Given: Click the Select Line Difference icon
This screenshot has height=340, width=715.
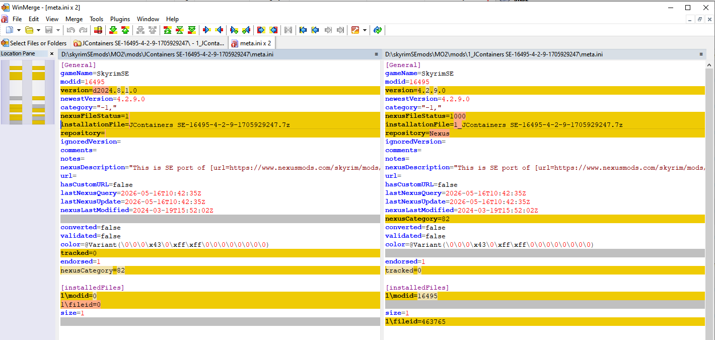Looking at the screenshot, I should (x=98, y=30).
